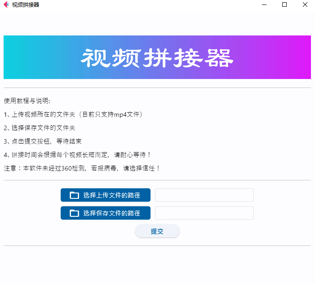Click the window title text 视频拼接器

[26, 5]
